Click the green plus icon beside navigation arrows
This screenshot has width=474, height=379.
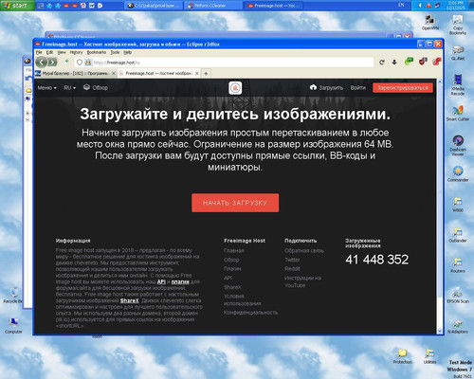pos(66,62)
